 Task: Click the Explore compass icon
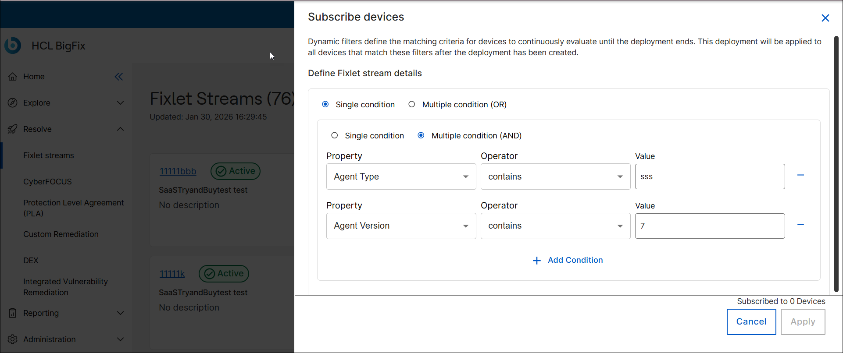coord(13,103)
